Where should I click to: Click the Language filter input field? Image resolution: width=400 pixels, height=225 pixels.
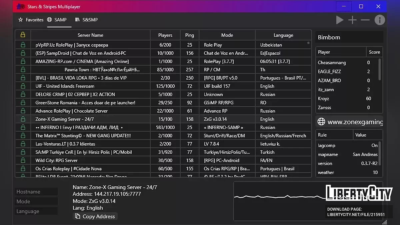coord(36,211)
